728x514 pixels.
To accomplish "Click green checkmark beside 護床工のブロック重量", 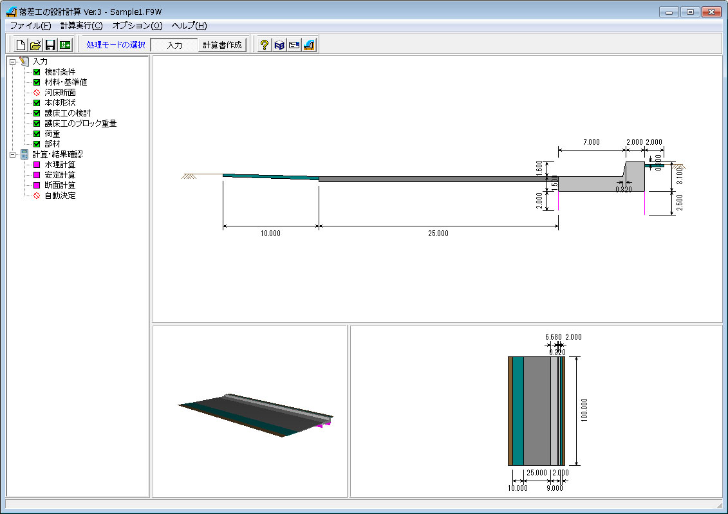I will 37,124.
